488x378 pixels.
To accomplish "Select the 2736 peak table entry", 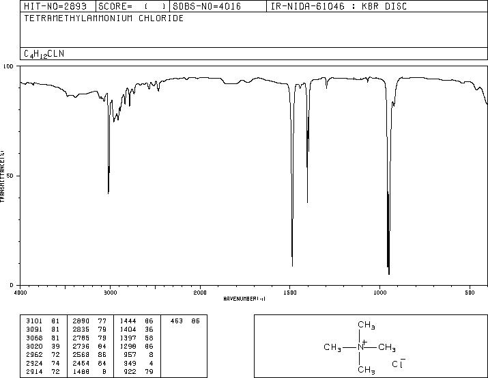I will (x=89, y=346).
